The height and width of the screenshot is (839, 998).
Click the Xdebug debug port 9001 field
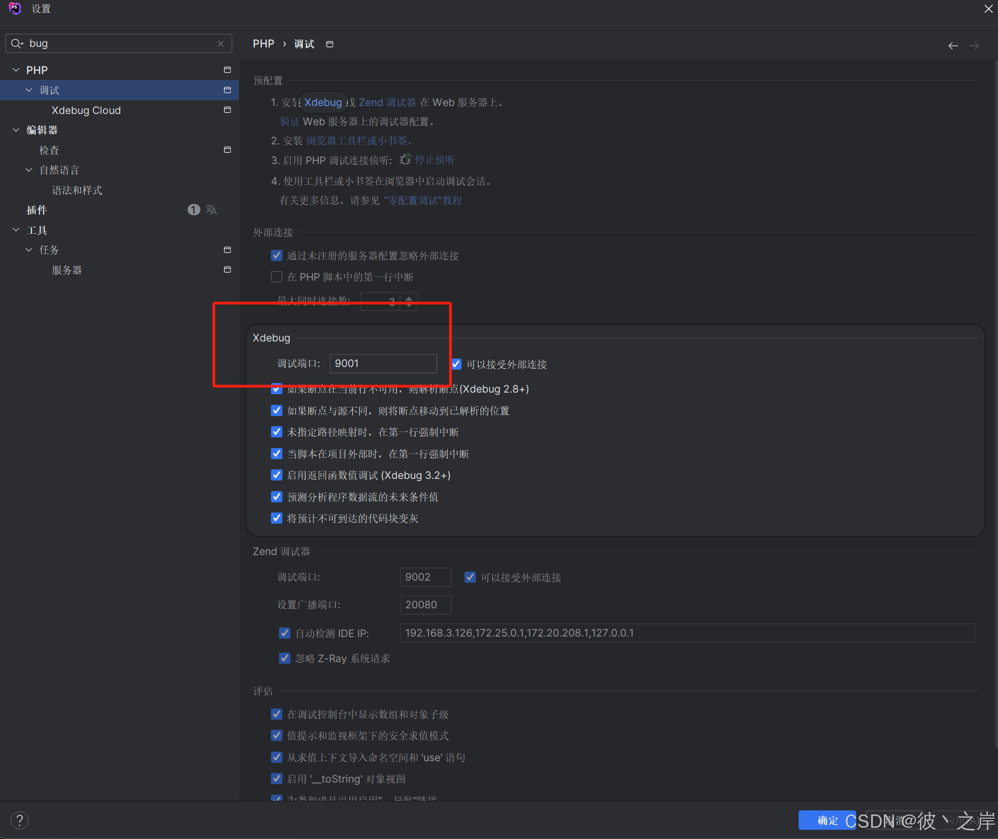383,363
